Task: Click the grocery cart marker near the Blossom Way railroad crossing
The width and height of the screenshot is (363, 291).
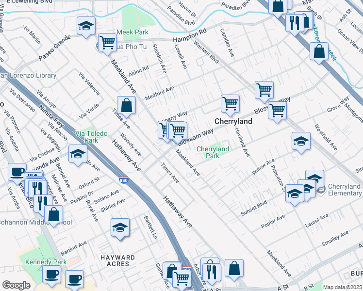Action: [x=277, y=111]
